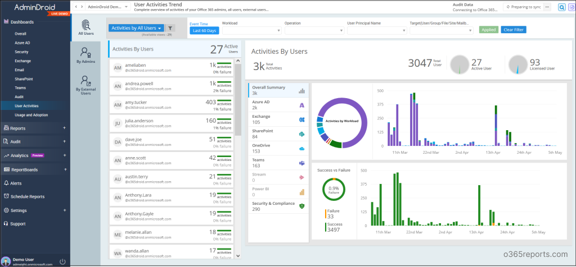Expand the Settings section
576x267 pixels.
(x=64, y=210)
